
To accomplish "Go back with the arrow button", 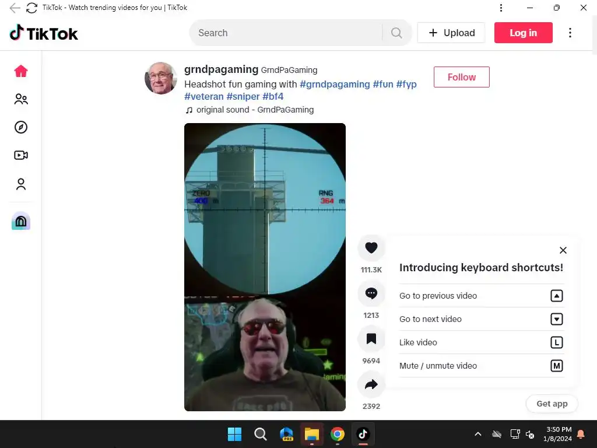I will click(x=15, y=8).
